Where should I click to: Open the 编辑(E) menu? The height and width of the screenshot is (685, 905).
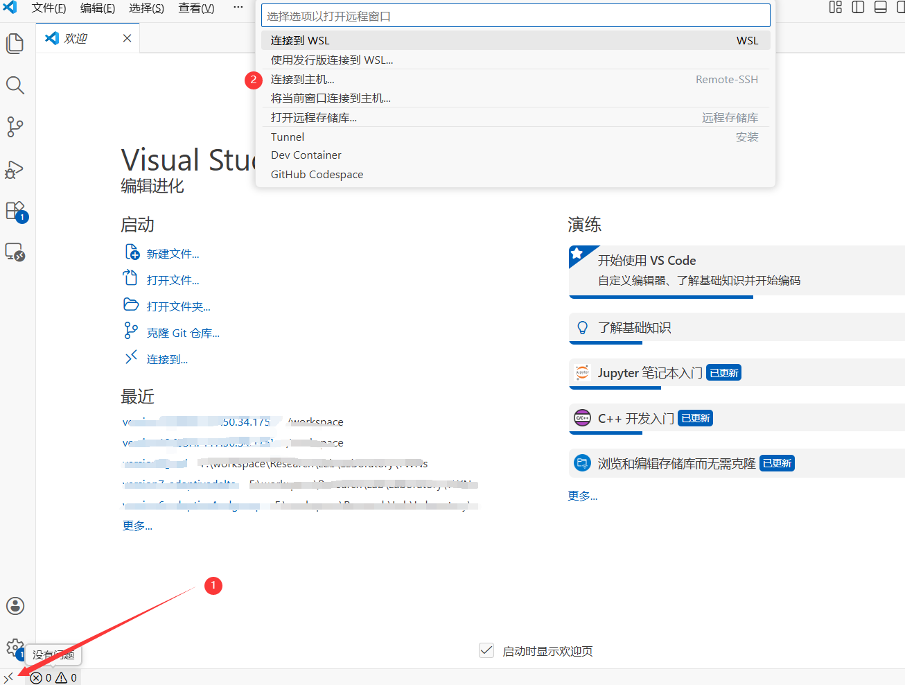point(98,8)
